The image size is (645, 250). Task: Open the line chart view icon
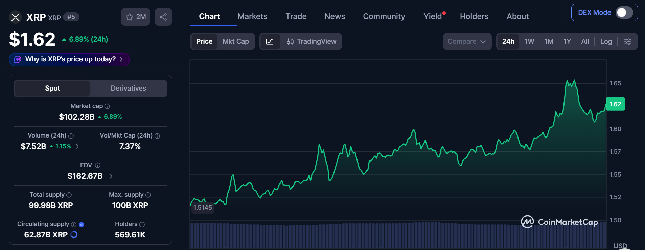click(x=270, y=42)
